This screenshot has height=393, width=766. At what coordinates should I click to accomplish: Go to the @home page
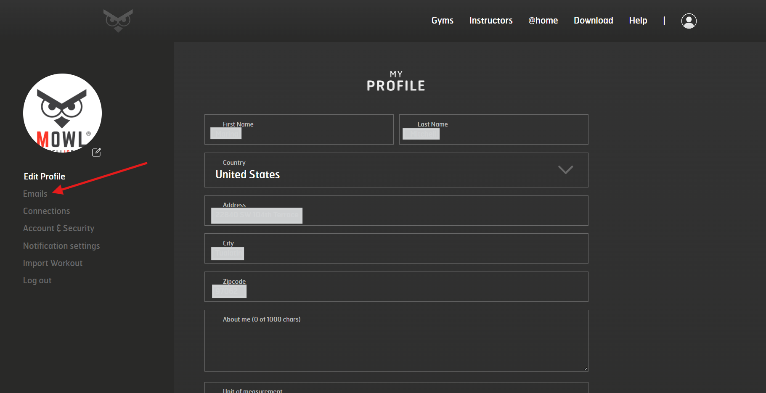pyautogui.click(x=543, y=20)
